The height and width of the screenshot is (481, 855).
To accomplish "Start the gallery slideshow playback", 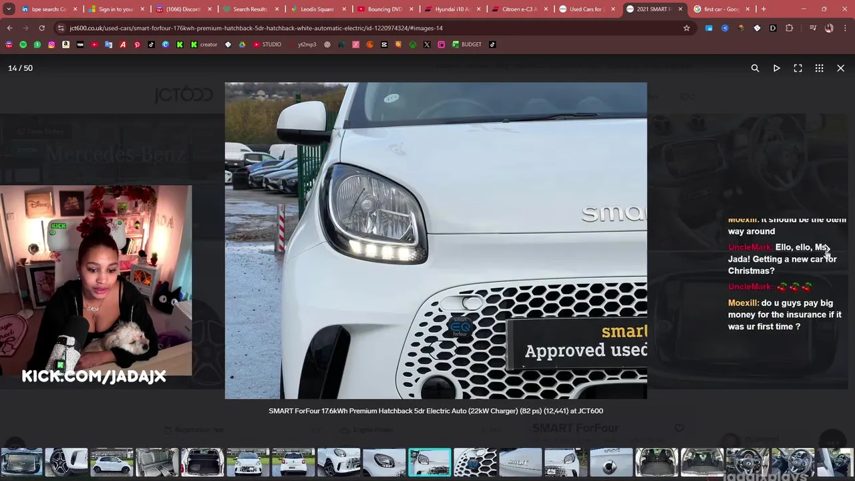I will click(x=776, y=68).
